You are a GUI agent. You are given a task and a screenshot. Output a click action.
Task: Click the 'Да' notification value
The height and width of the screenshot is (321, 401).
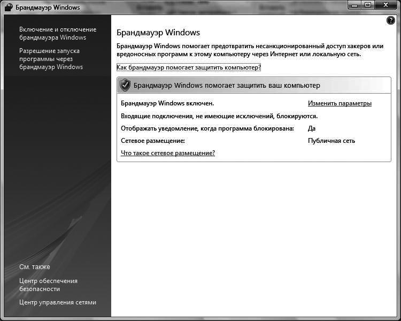tap(312, 128)
